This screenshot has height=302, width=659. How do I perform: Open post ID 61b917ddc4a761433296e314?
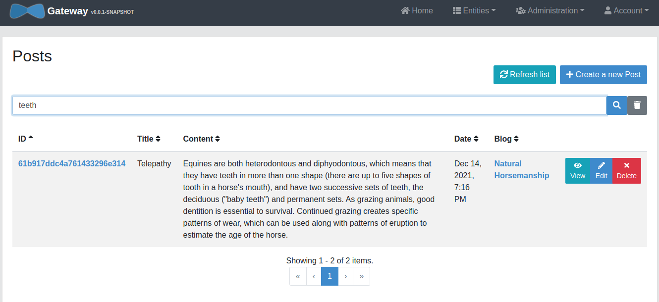tap(72, 164)
